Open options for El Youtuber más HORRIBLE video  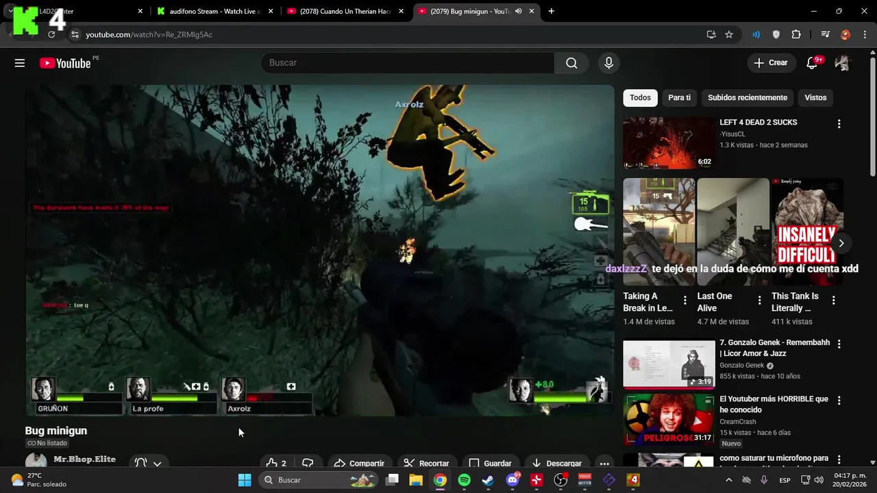point(839,400)
